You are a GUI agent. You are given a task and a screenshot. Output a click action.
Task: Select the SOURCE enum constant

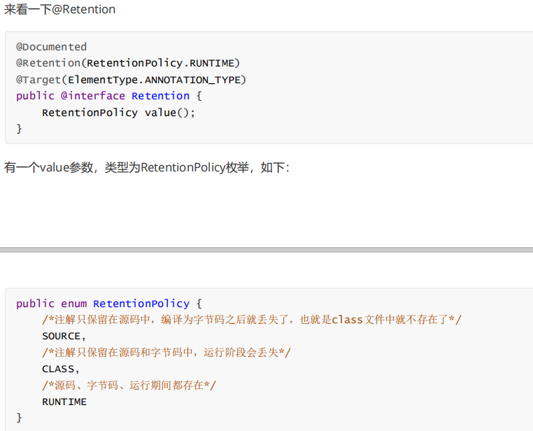62,337
